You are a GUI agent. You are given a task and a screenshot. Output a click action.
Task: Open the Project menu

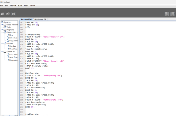(13, 5)
